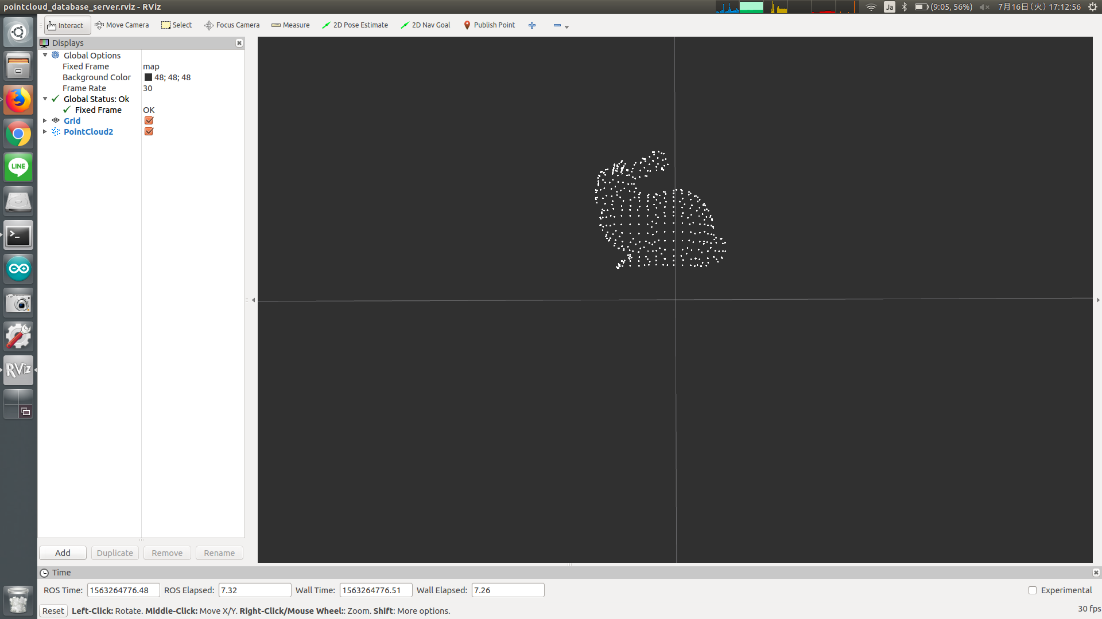
Task: Choose the Select tool
Action: pos(177,25)
